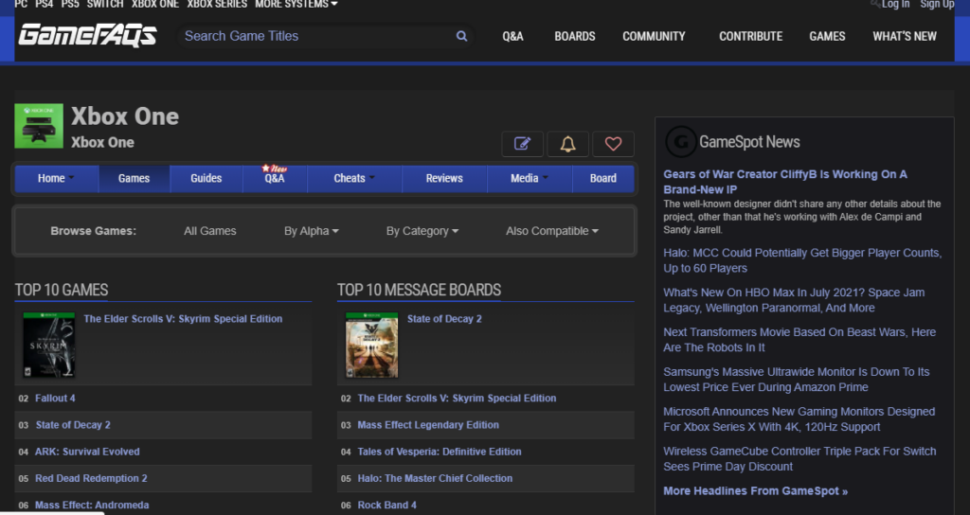This screenshot has width=970, height=515.
Task: Open the Boards top navigation menu
Action: click(575, 37)
